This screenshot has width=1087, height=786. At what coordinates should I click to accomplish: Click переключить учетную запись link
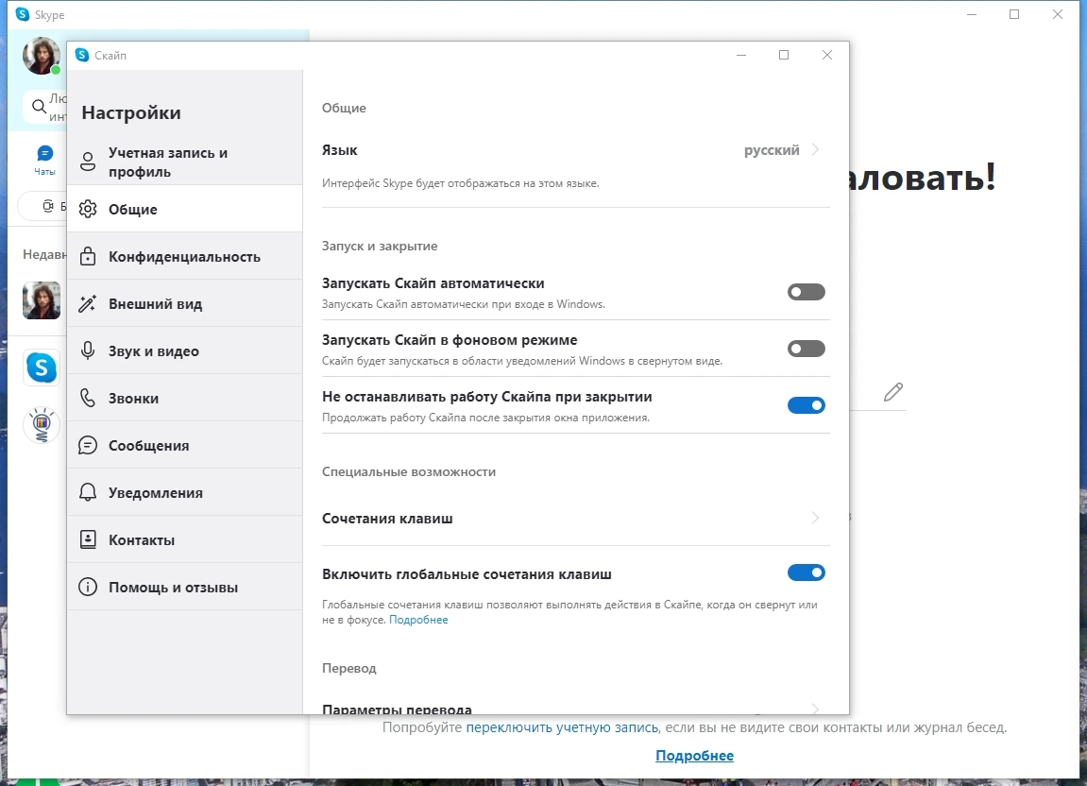click(x=562, y=727)
